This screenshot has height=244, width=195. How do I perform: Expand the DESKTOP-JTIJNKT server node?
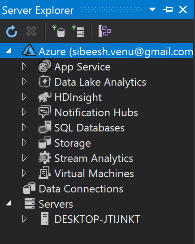point(24,219)
